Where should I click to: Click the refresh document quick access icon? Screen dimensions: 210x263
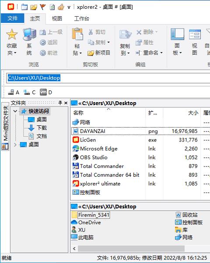click(x=52, y=7)
